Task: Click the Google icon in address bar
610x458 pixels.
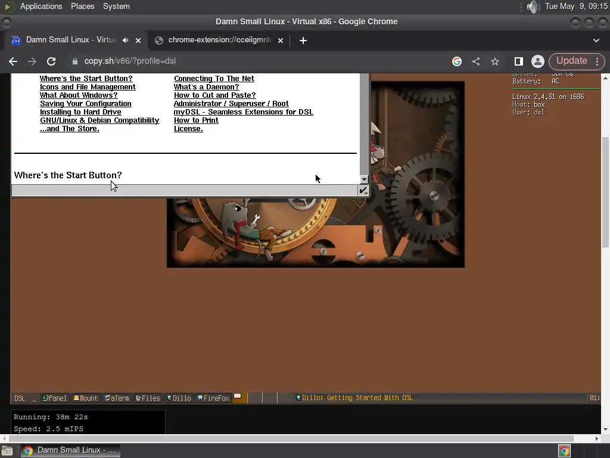Action: pos(457,61)
